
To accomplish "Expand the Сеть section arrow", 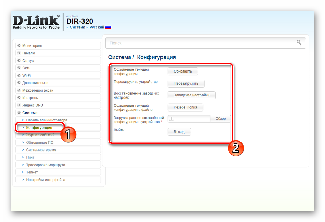I will pos(19,68).
